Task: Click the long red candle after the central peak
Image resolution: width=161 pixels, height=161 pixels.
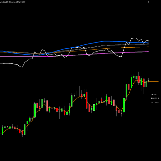Action: pyautogui.click(x=87, y=100)
